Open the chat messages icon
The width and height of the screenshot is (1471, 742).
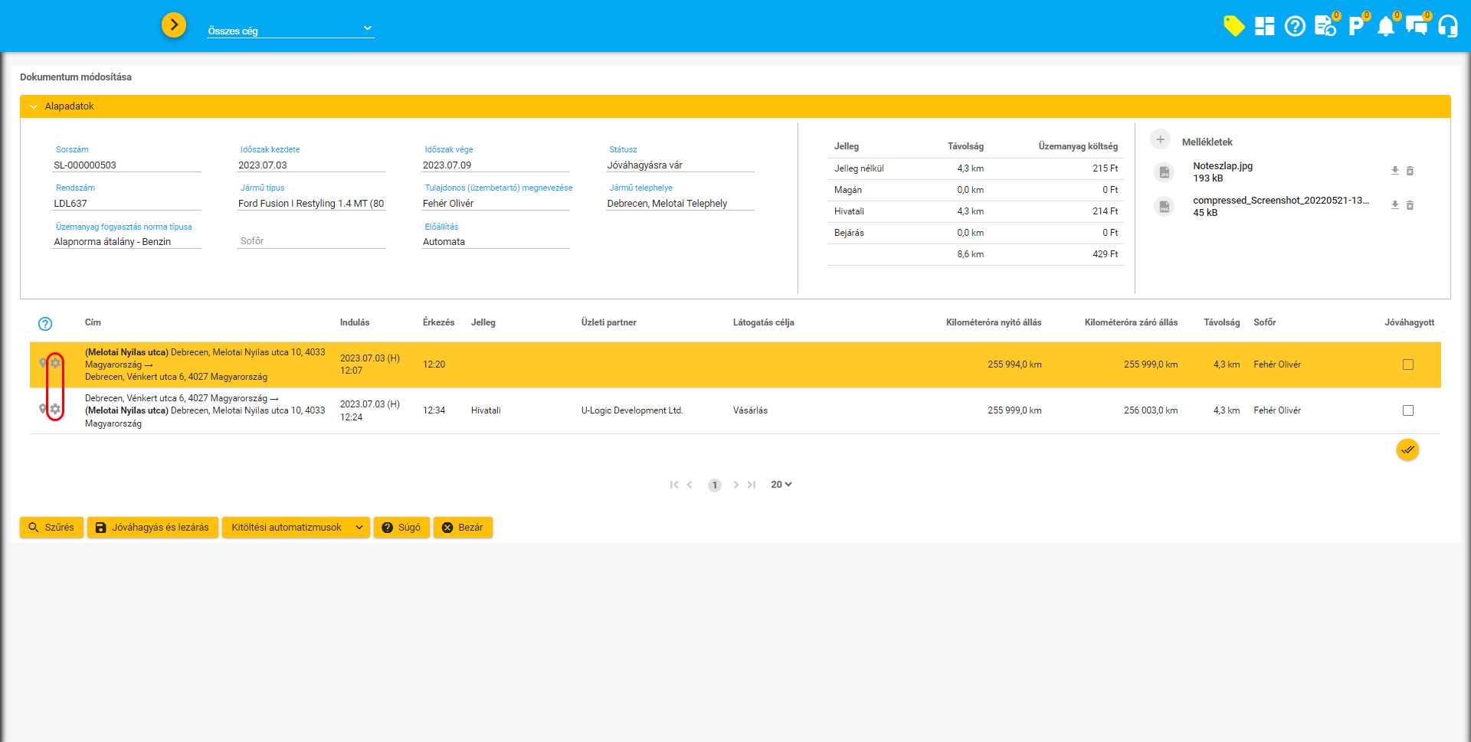click(1416, 27)
